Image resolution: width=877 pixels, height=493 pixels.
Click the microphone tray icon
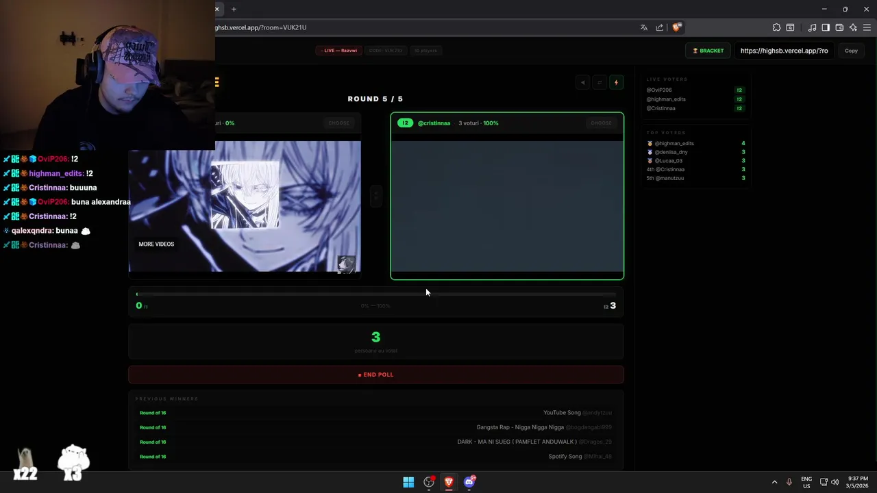pyautogui.click(x=789, y=482)
